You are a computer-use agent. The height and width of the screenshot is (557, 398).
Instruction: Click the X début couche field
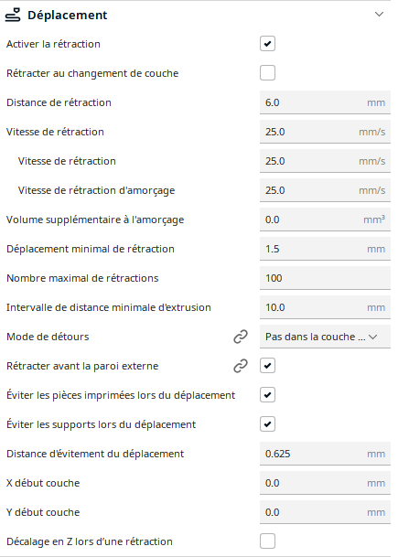[x=325, y=483]
